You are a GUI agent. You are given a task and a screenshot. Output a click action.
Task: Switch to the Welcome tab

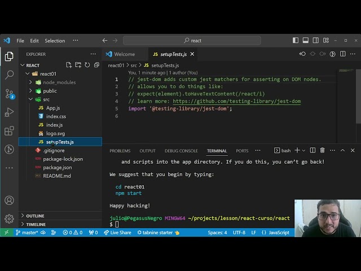click(x=124, y=54)
